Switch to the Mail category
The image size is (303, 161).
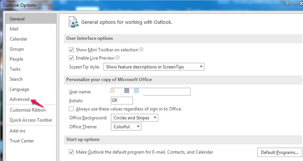[x=14, y=29]
